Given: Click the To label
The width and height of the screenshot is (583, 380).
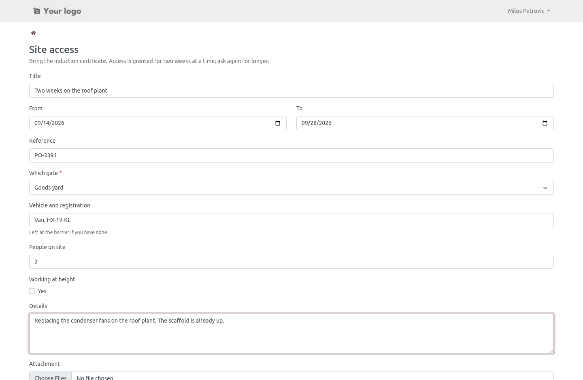Looking at the screenshot, I should pos(300,108).
